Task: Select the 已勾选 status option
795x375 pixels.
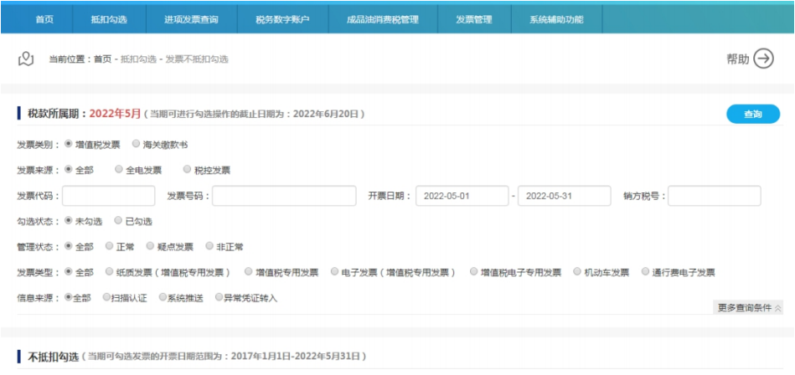Action: pos(118,221)
